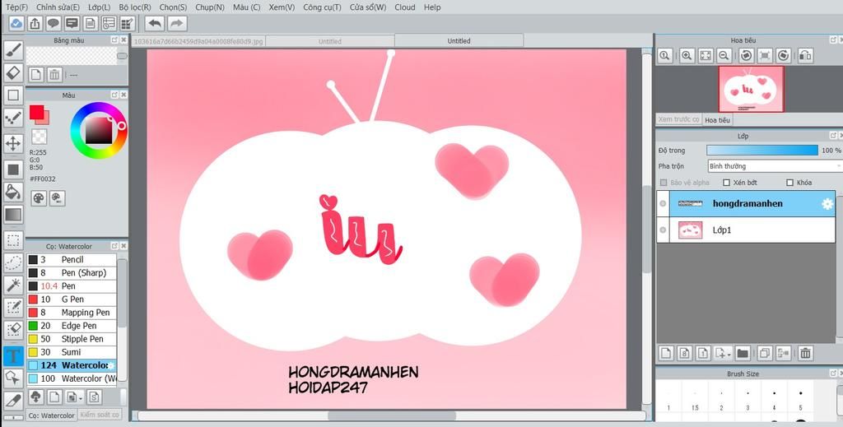Select the Magic Wand tool

pyautogui.click(x=13, y=285)
